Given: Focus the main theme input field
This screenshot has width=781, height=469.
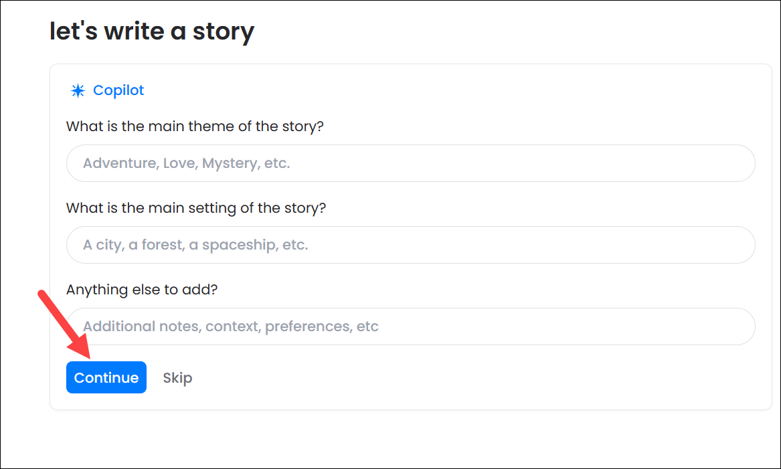Looking at the screenshot, I should click(x=410, y=163).
